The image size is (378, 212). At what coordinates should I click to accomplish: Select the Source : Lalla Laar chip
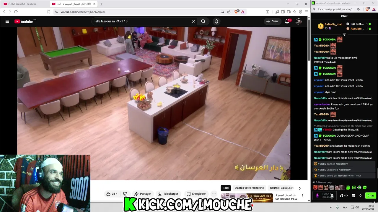pos(282,188)
